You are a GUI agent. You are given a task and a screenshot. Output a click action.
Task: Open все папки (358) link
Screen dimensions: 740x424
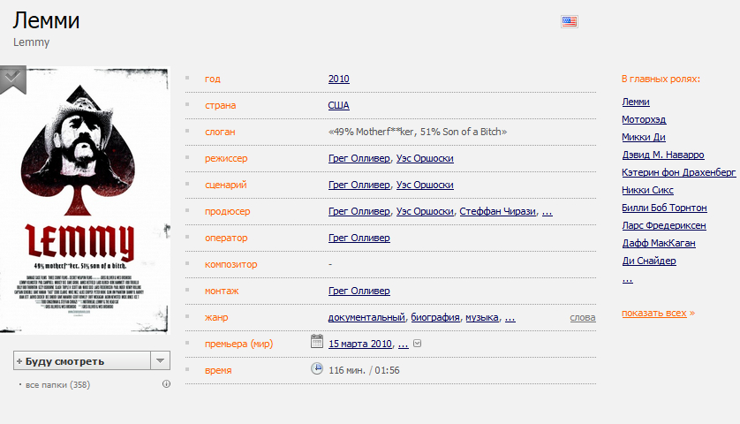pyautogui.click(x=57, y=385)
